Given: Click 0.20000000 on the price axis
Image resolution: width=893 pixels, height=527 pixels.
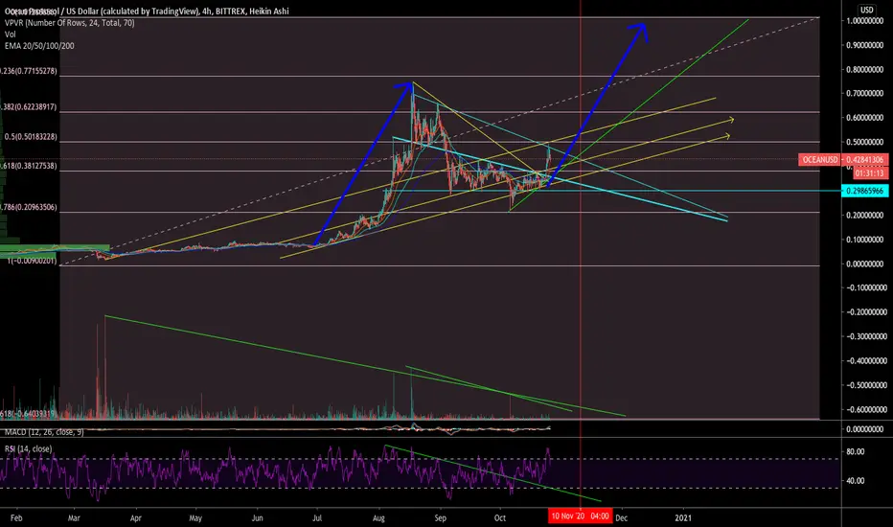Looking at the screenshot, I should click(864, 216).
